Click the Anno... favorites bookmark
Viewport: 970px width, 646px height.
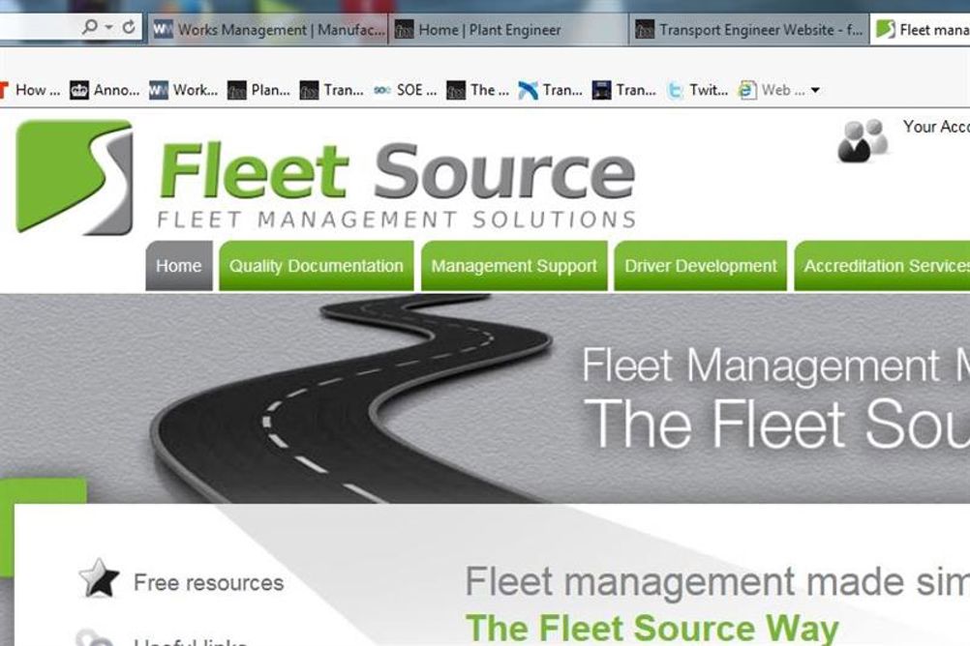[105, 90]
